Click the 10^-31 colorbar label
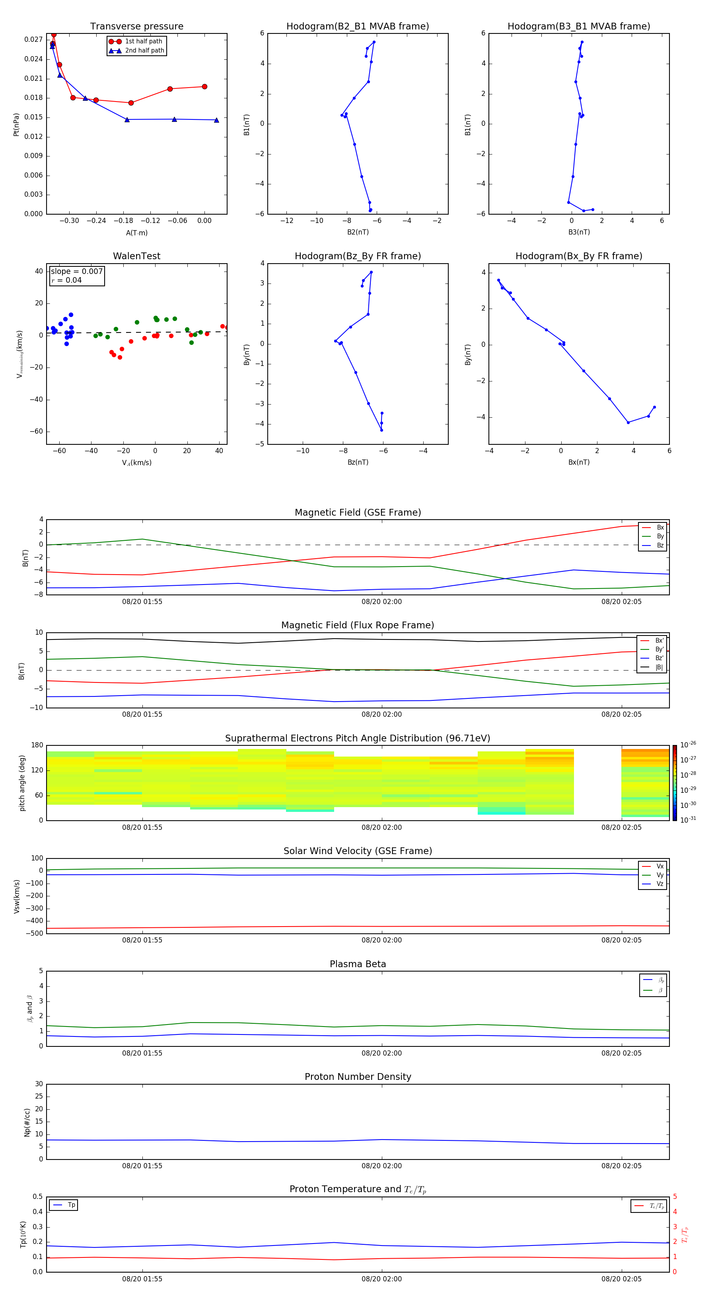Screen dimensions: 716x1314 point(688,820)
